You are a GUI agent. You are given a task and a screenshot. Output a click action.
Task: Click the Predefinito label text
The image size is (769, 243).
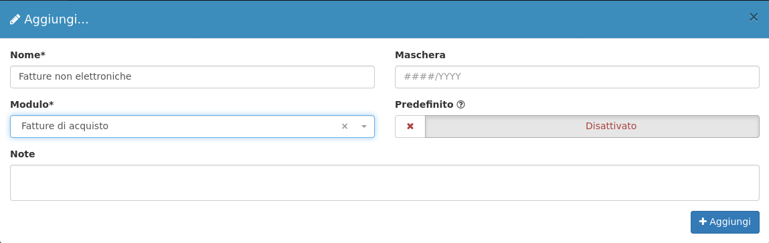point(424,104)
